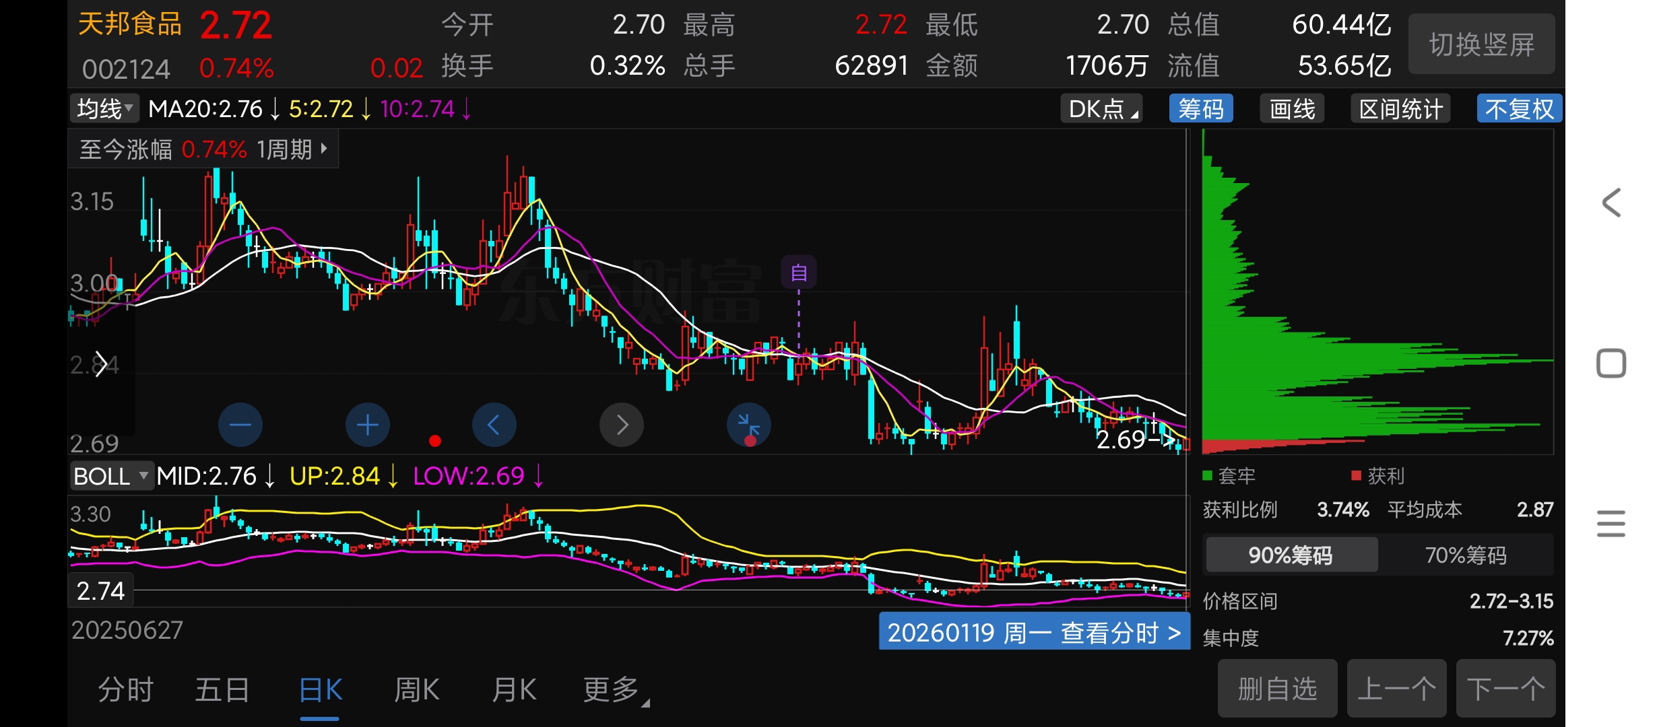Switch to the 周K tab
Image resolution: width=1657 pixels, height=727 pixels.
[416, 690]
